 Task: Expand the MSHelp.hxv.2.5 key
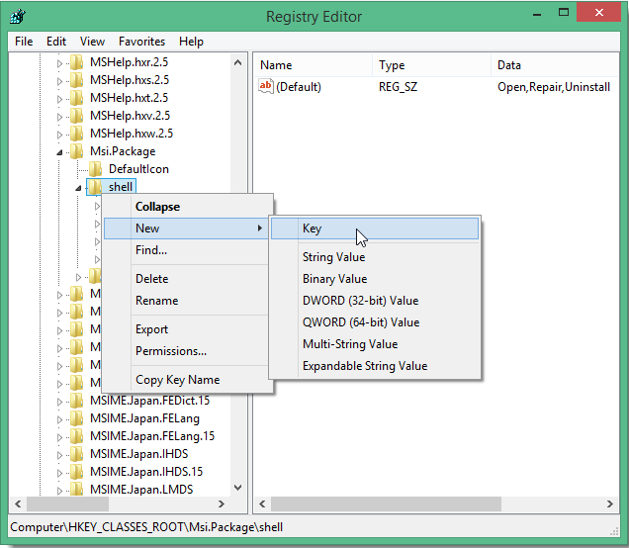[59, 117]
